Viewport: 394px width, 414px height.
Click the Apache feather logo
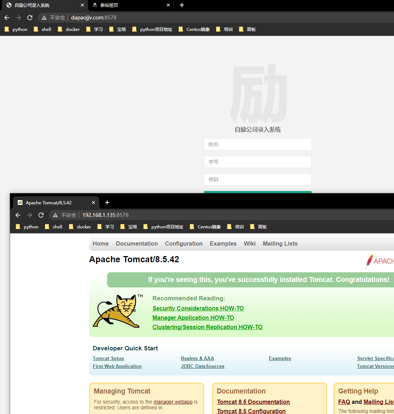(380, 261)
